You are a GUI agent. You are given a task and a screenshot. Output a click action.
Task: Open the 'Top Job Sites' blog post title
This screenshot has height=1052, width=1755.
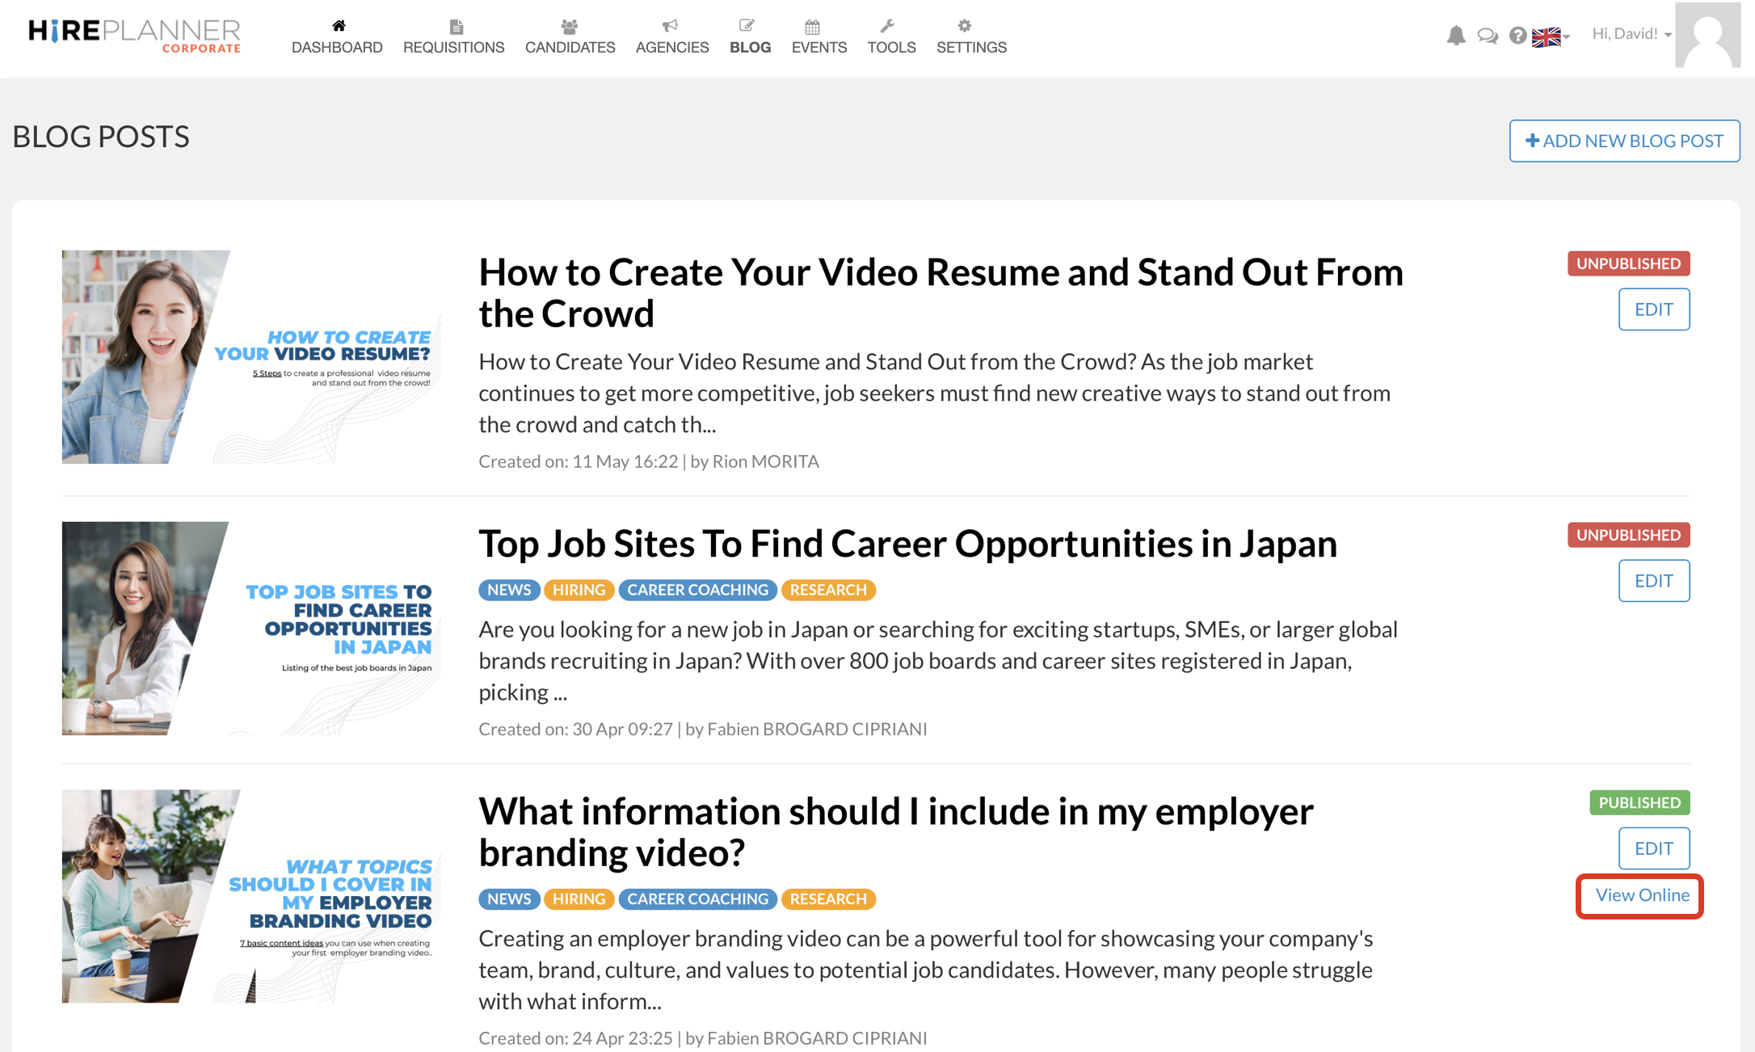coord(907,544)
